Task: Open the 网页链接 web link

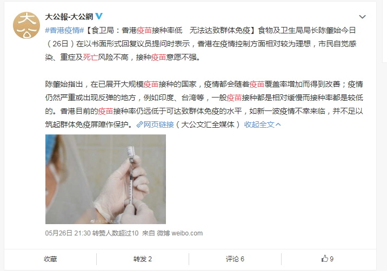Action: tap(159, 124)
